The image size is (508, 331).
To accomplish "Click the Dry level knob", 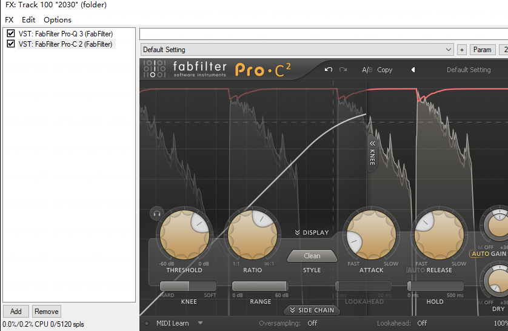I will (x=497, y=281).
